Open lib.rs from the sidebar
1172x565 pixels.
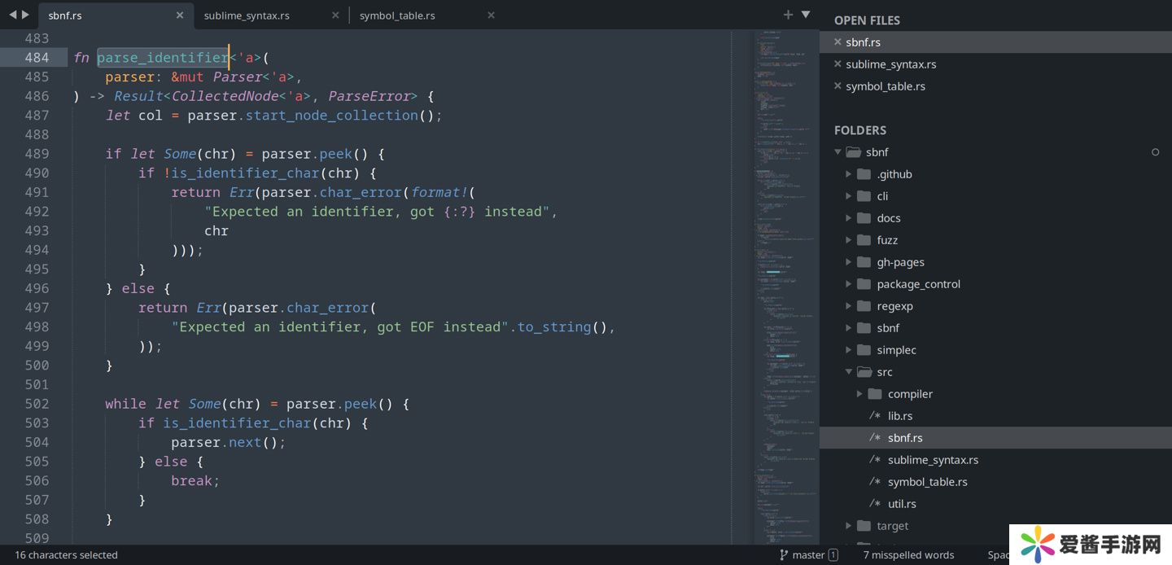899,416
